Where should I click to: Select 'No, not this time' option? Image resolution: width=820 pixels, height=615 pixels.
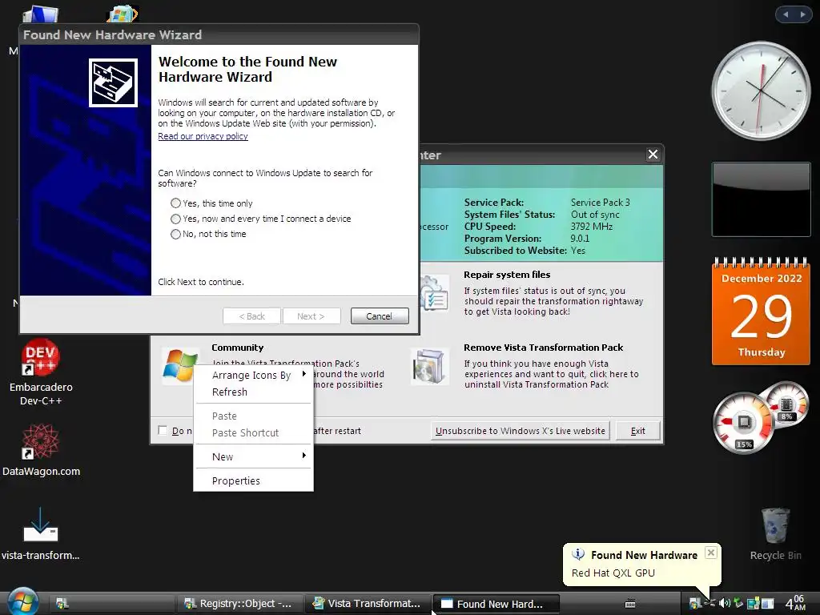coord(208,234)
